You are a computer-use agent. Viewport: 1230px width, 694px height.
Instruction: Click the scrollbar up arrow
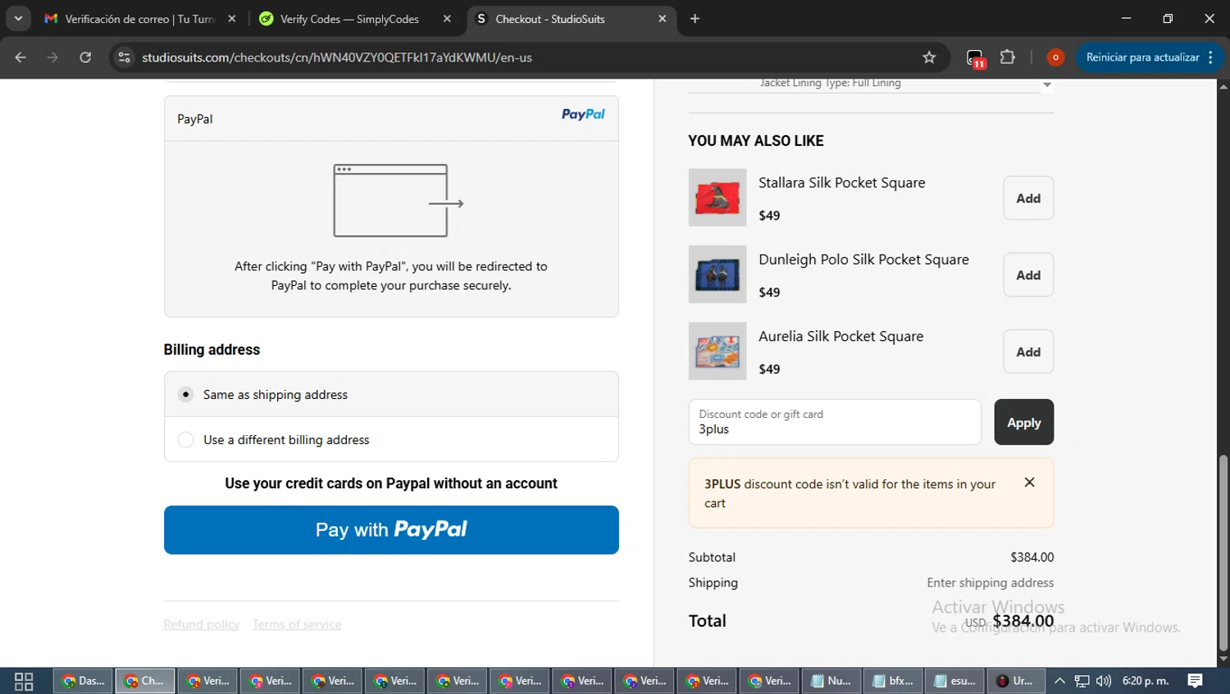1223,85
